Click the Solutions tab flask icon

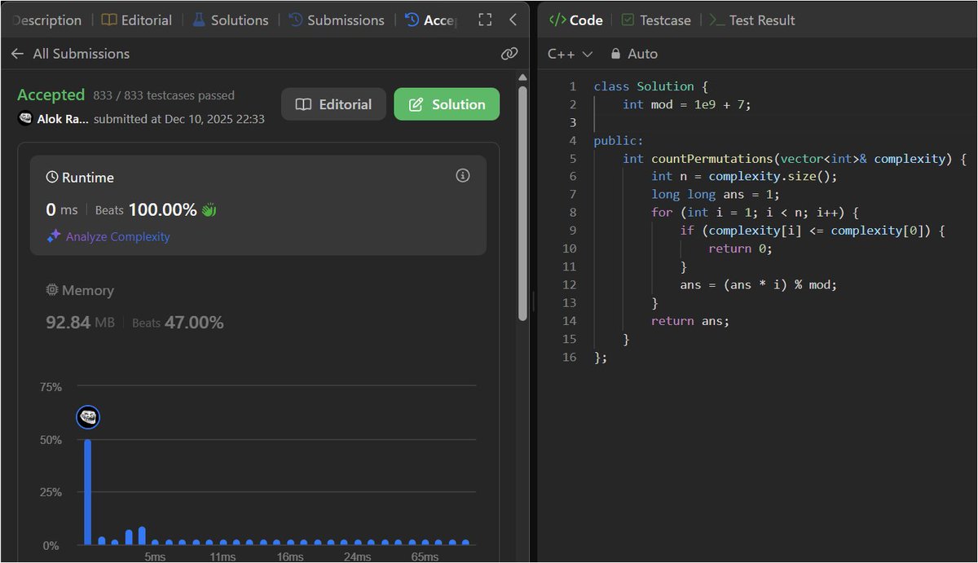(199, 20)
